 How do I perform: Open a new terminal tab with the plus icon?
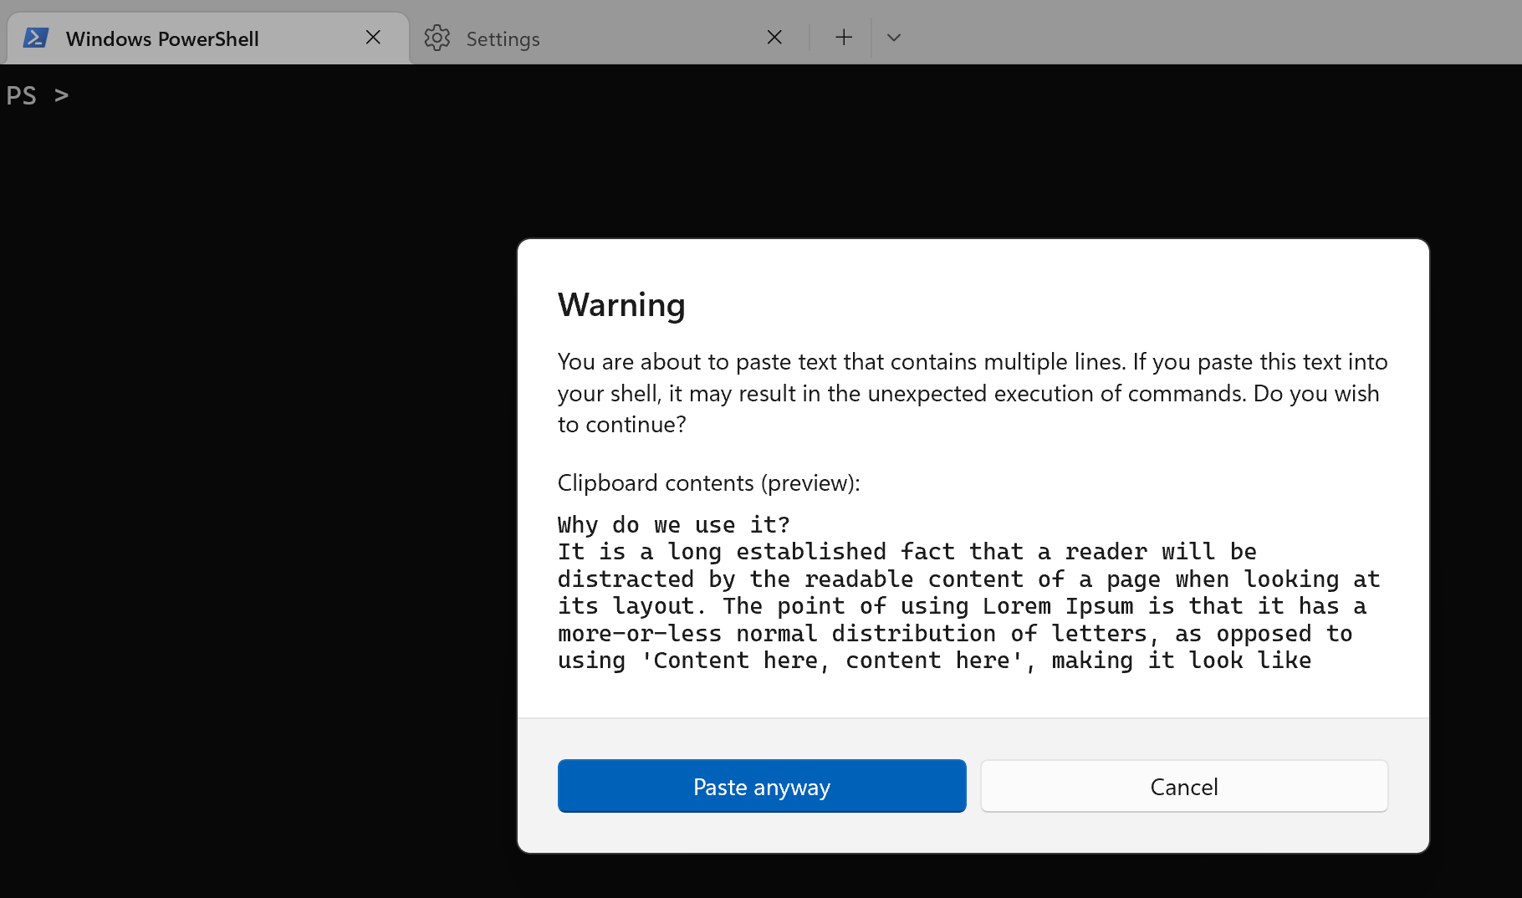tap(843, 37)
